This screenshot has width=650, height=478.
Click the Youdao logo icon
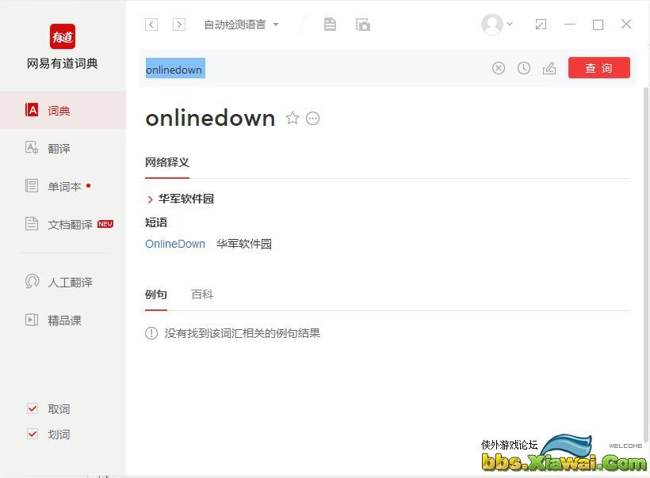pyautogui.click(x=63, y=36)
